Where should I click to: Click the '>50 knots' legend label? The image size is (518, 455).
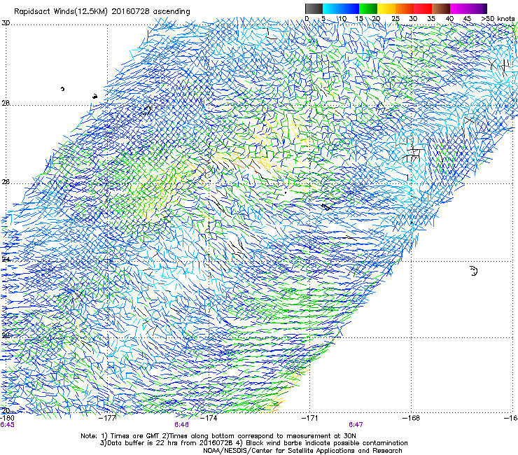498,19
